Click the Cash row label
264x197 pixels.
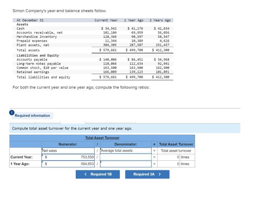tap(20, 28)
